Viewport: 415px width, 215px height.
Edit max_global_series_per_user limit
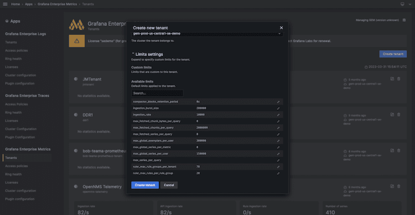(x=278, y=154)
